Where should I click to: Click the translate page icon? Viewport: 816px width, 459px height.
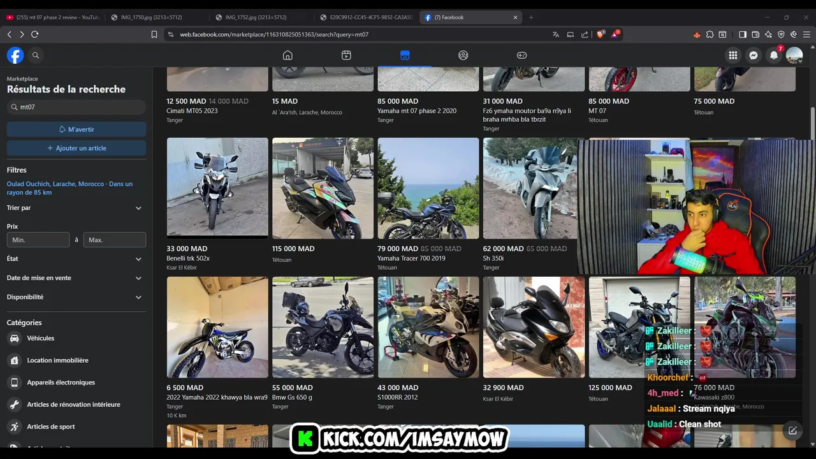(556, 34)
